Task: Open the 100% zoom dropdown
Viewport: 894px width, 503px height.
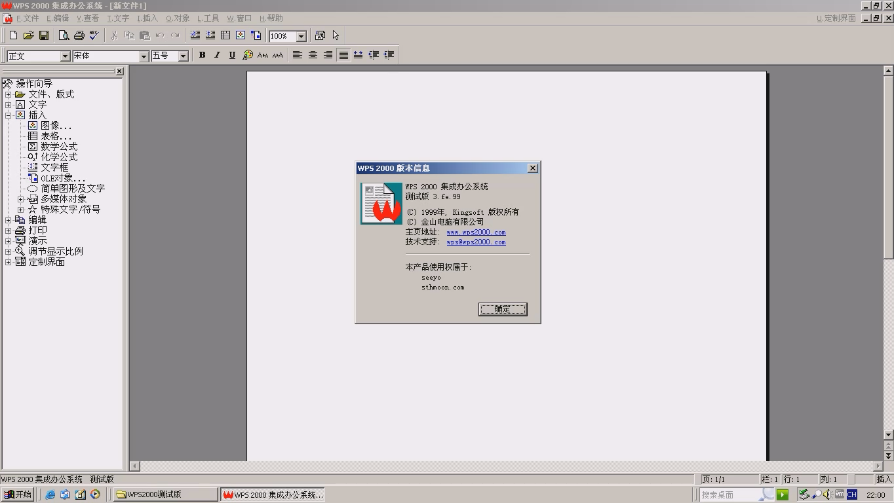Action: point(301,37)
